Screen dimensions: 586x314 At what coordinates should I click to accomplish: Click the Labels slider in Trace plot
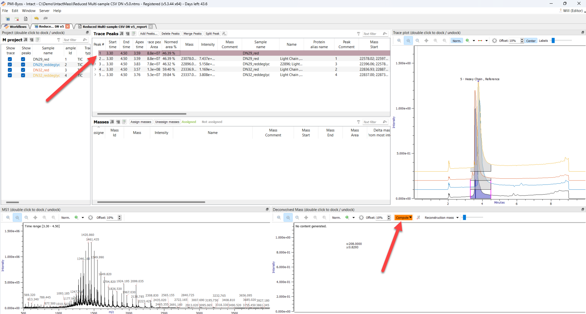coord(553,41)
